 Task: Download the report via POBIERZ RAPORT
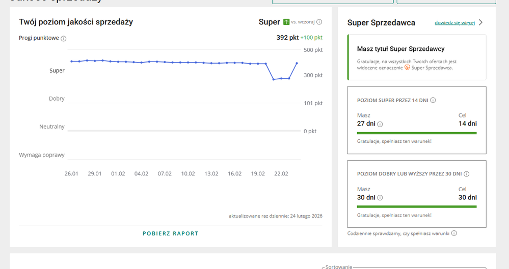170,233
